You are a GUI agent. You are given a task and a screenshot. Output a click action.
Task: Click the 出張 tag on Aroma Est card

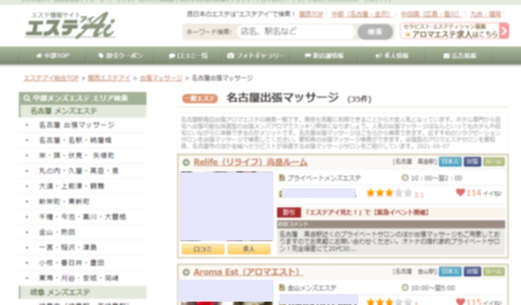point(472,271)
